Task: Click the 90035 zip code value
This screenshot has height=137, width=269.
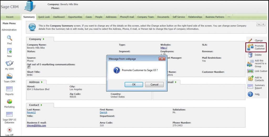Action: pyautogui.click(x=73, y=97)
